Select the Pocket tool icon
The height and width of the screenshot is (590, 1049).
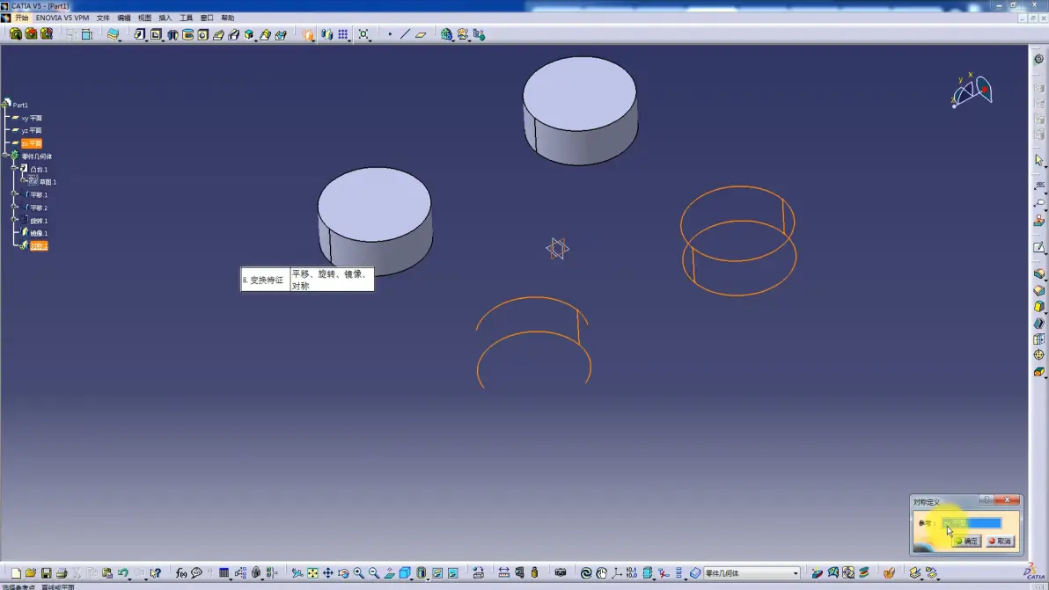coord(156,34)
